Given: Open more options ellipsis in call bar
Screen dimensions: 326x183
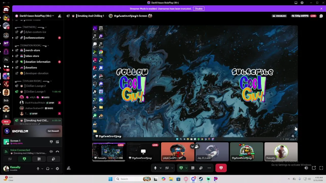Looking at the screenshot, I should click(209, 168).
